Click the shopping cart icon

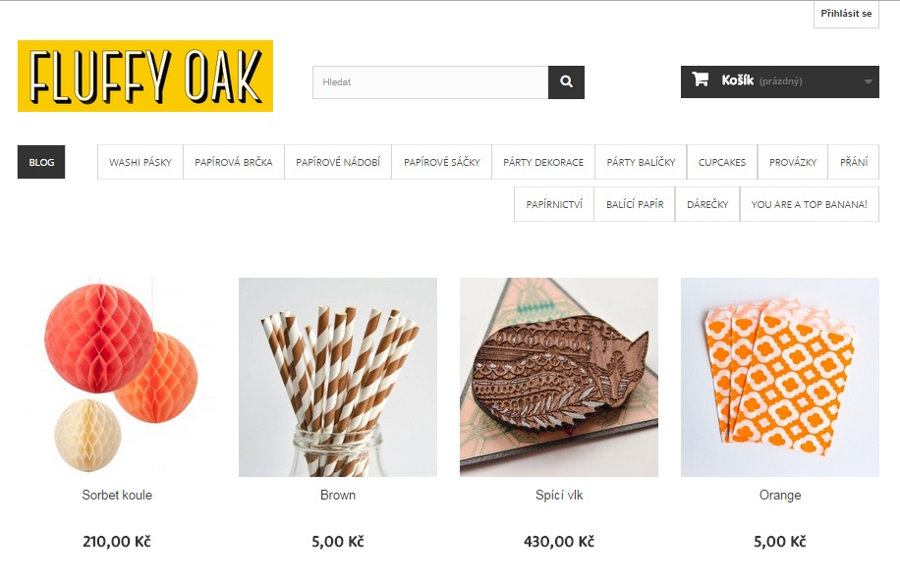(700, 79)
